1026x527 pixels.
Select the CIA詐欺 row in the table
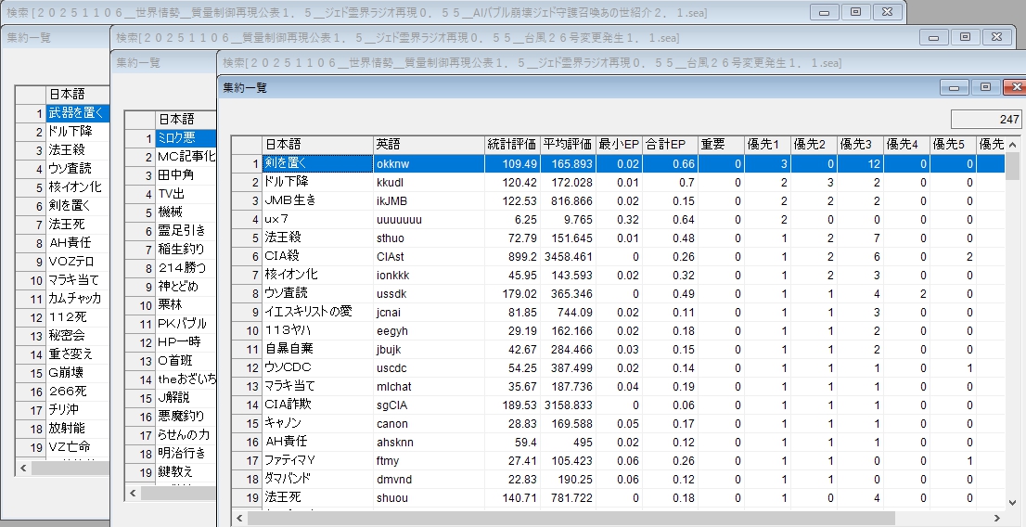click(x=317, y=405)
